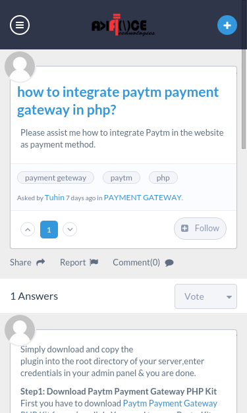Open the PAYMENT GATEWAY category link
This screenshot has height=413, width=247.
143,198
